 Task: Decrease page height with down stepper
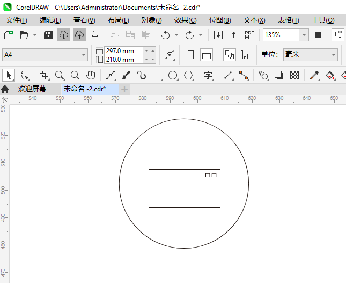coord(146,60)
